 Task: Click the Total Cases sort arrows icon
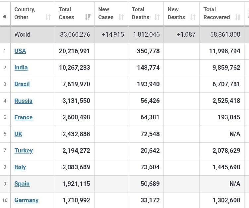[88, 17]
